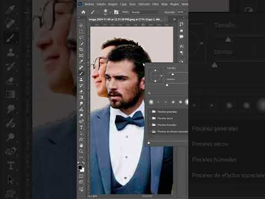Click the search icon in brush picker
Image resolution: width=265 pixels, height=199 pixels.
(x=149, y=93)
